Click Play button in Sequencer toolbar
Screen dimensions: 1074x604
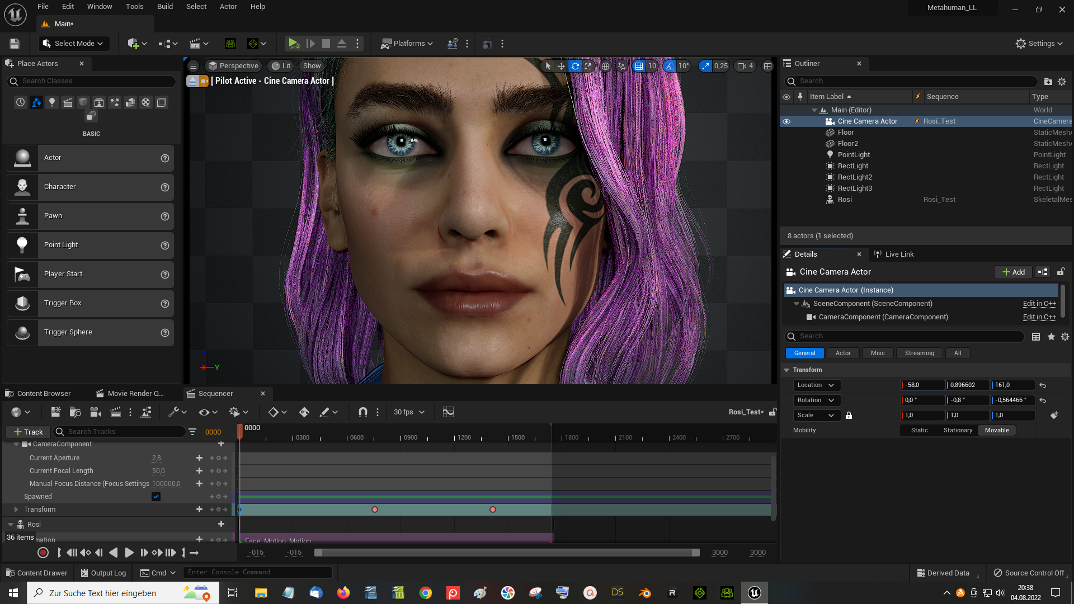click(128, 553)
